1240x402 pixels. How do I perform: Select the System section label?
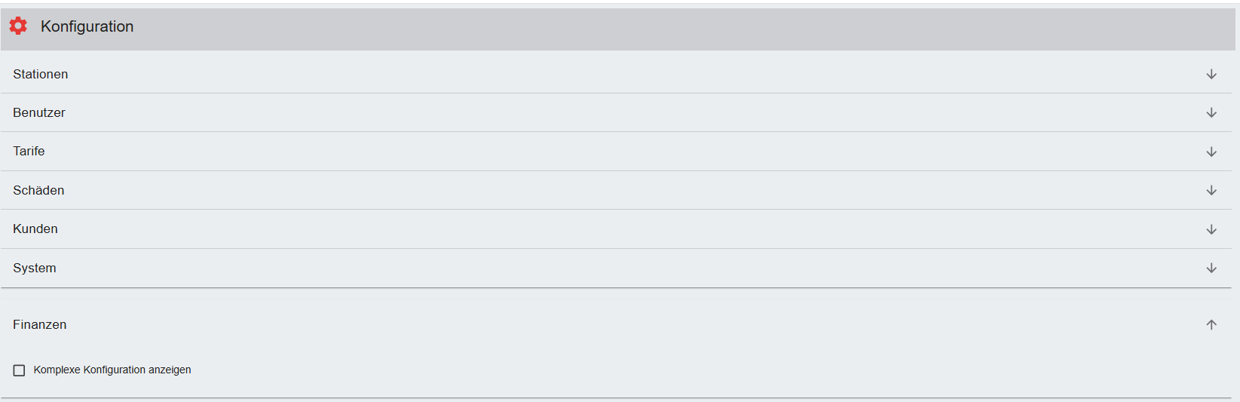click(x=35, y=268)
